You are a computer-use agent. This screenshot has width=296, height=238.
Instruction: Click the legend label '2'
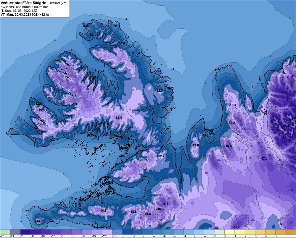click(x=246, y=236)
